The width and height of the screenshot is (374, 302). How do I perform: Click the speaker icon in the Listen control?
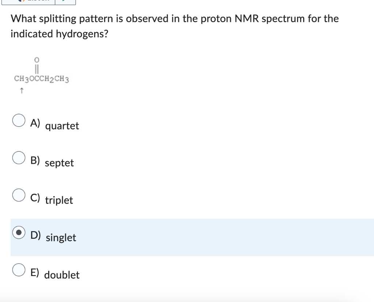[21, 1]
